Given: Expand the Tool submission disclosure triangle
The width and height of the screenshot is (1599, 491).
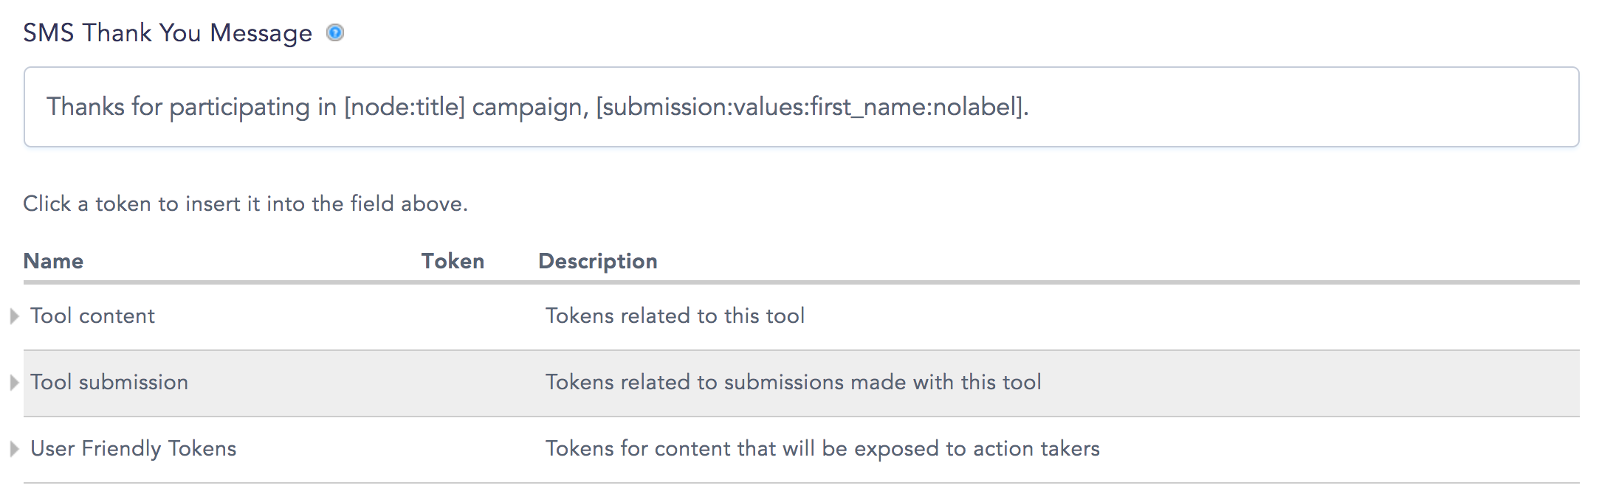Looking at the screenshot, I should point(14,383).
